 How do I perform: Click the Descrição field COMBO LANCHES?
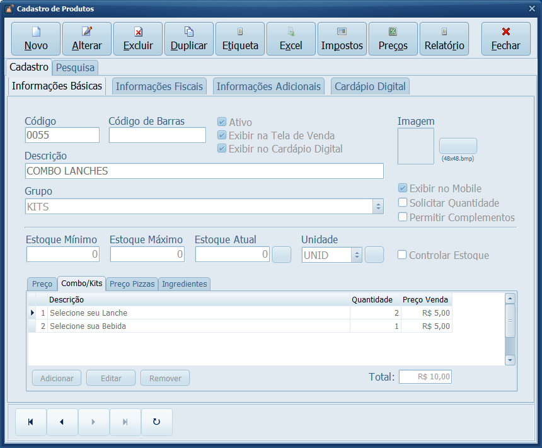coord(204,171)
